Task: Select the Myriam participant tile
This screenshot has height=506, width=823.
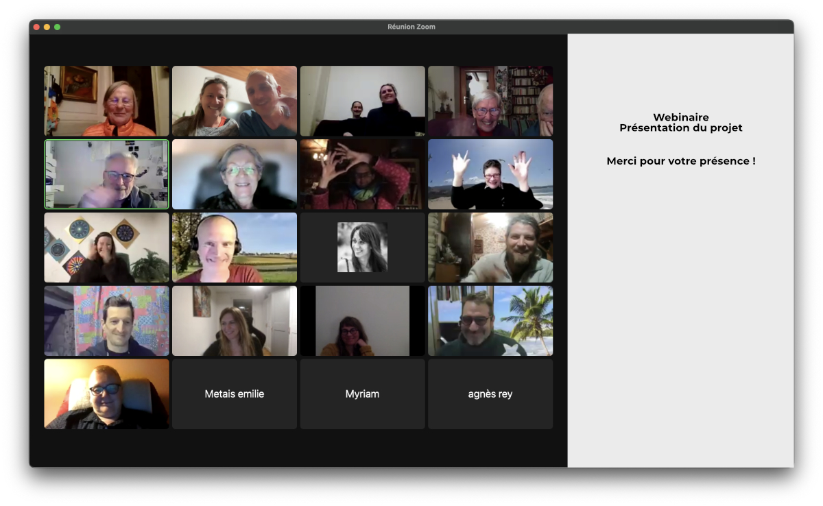Action: point(362,394)
